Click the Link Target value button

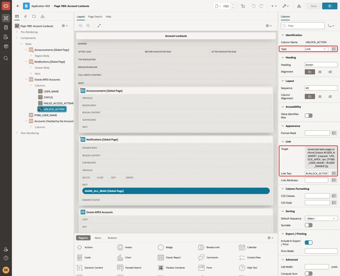(x=321, y=158)
